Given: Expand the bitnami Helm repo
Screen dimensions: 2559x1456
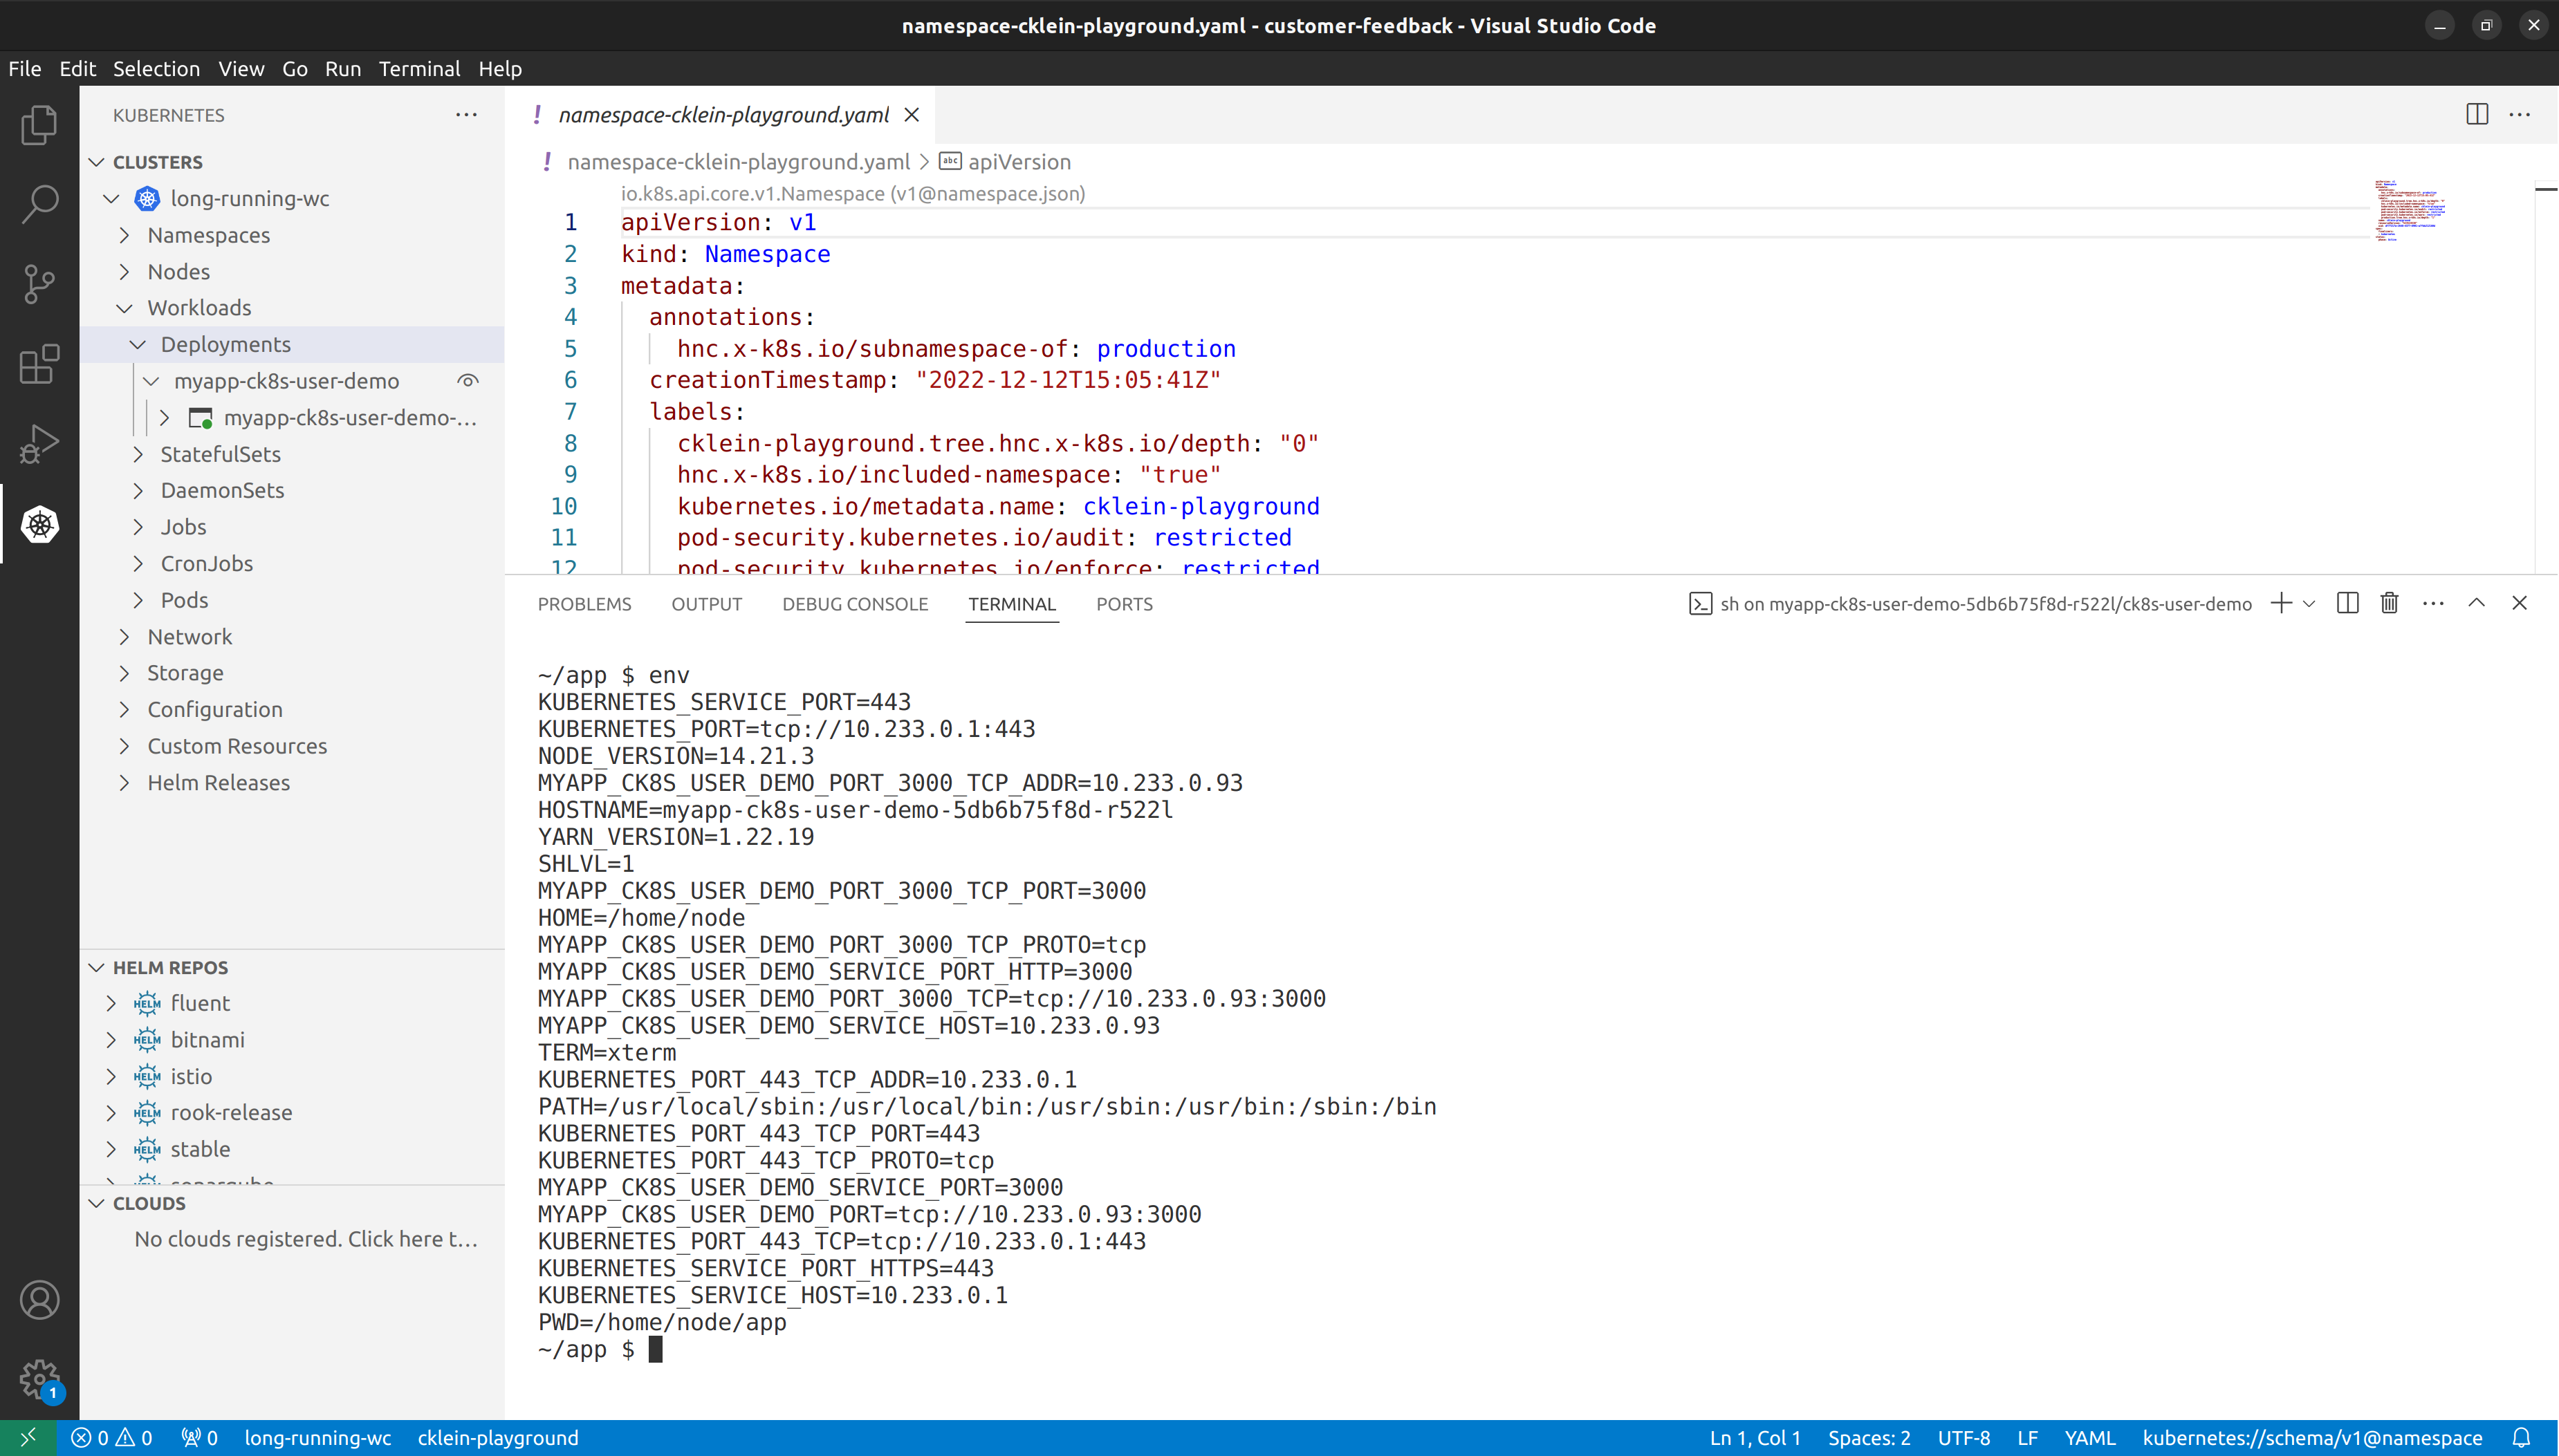Looking at the screenshot, I should [x=111, y=1040].
